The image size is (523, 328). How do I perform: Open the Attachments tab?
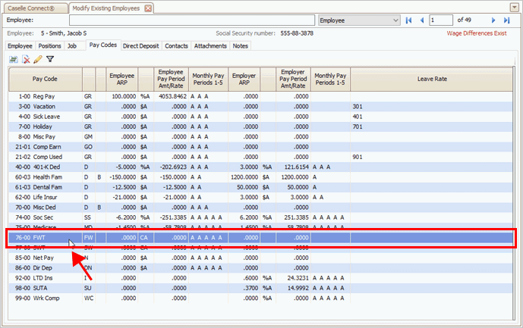pyautogui.click(x=210, y=45)
